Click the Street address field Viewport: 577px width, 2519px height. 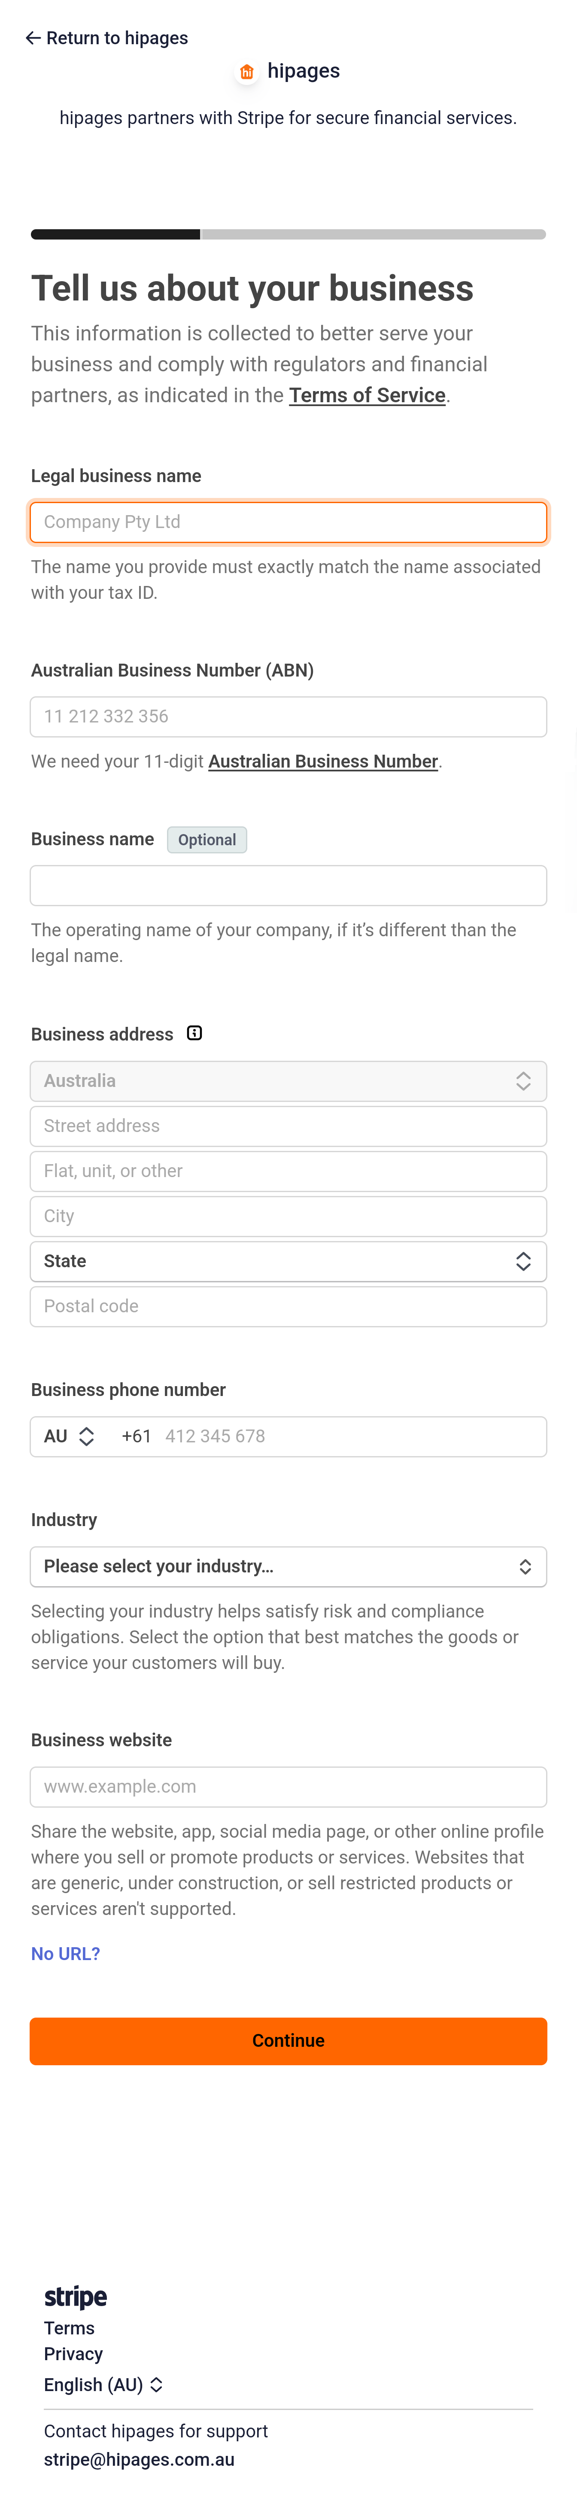click(288, 1126)
